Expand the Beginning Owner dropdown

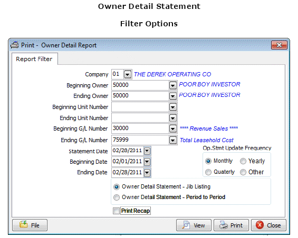173,85
